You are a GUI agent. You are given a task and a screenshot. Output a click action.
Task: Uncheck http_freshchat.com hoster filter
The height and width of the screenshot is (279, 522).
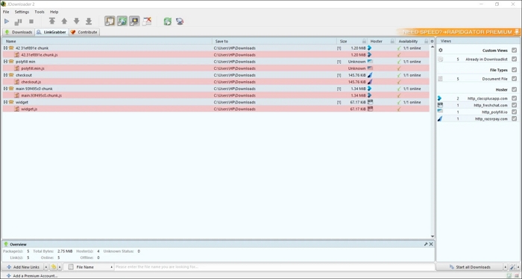[x=515, y=105]
